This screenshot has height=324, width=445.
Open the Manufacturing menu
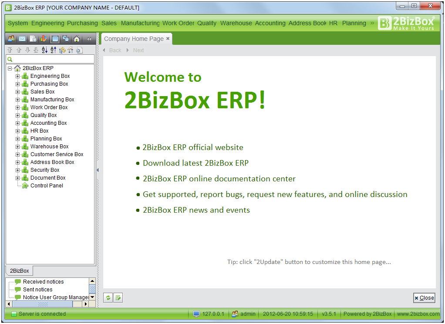click(x=140, y=23)
